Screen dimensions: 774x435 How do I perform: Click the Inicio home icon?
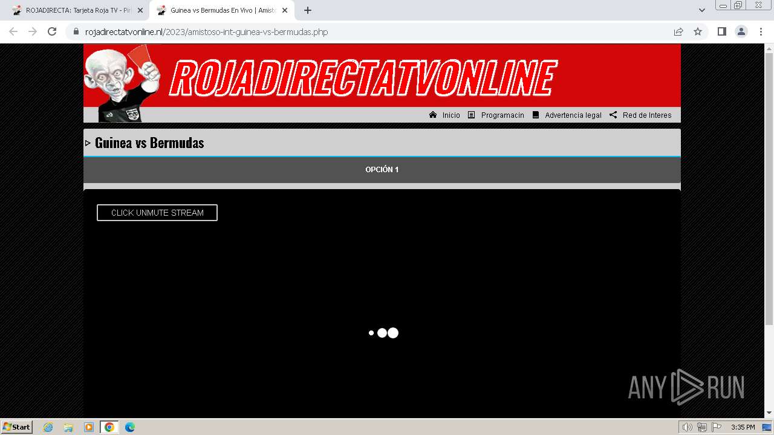tap(433, 115)
